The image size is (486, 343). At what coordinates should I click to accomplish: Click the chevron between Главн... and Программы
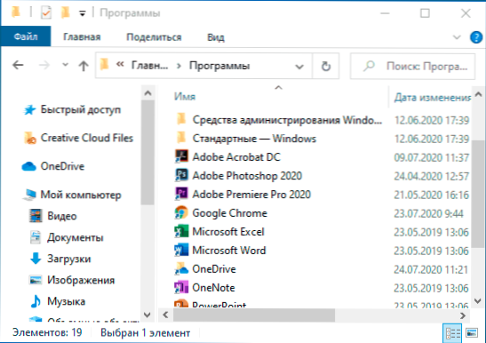(179, 66)
